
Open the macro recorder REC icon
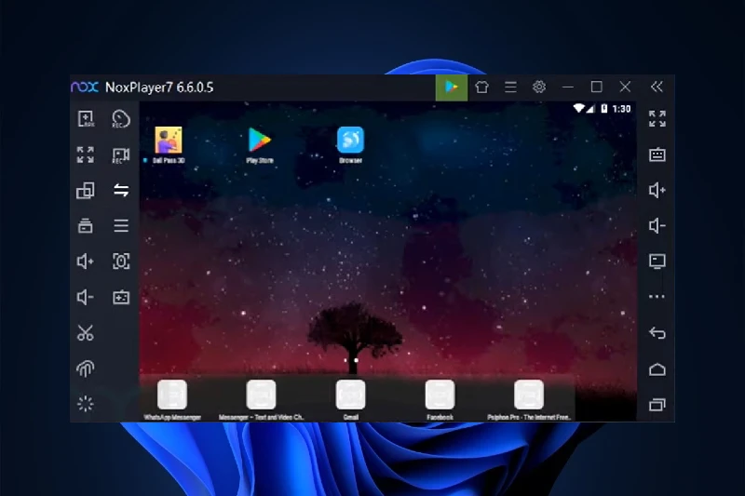click(x=120, y=119)
